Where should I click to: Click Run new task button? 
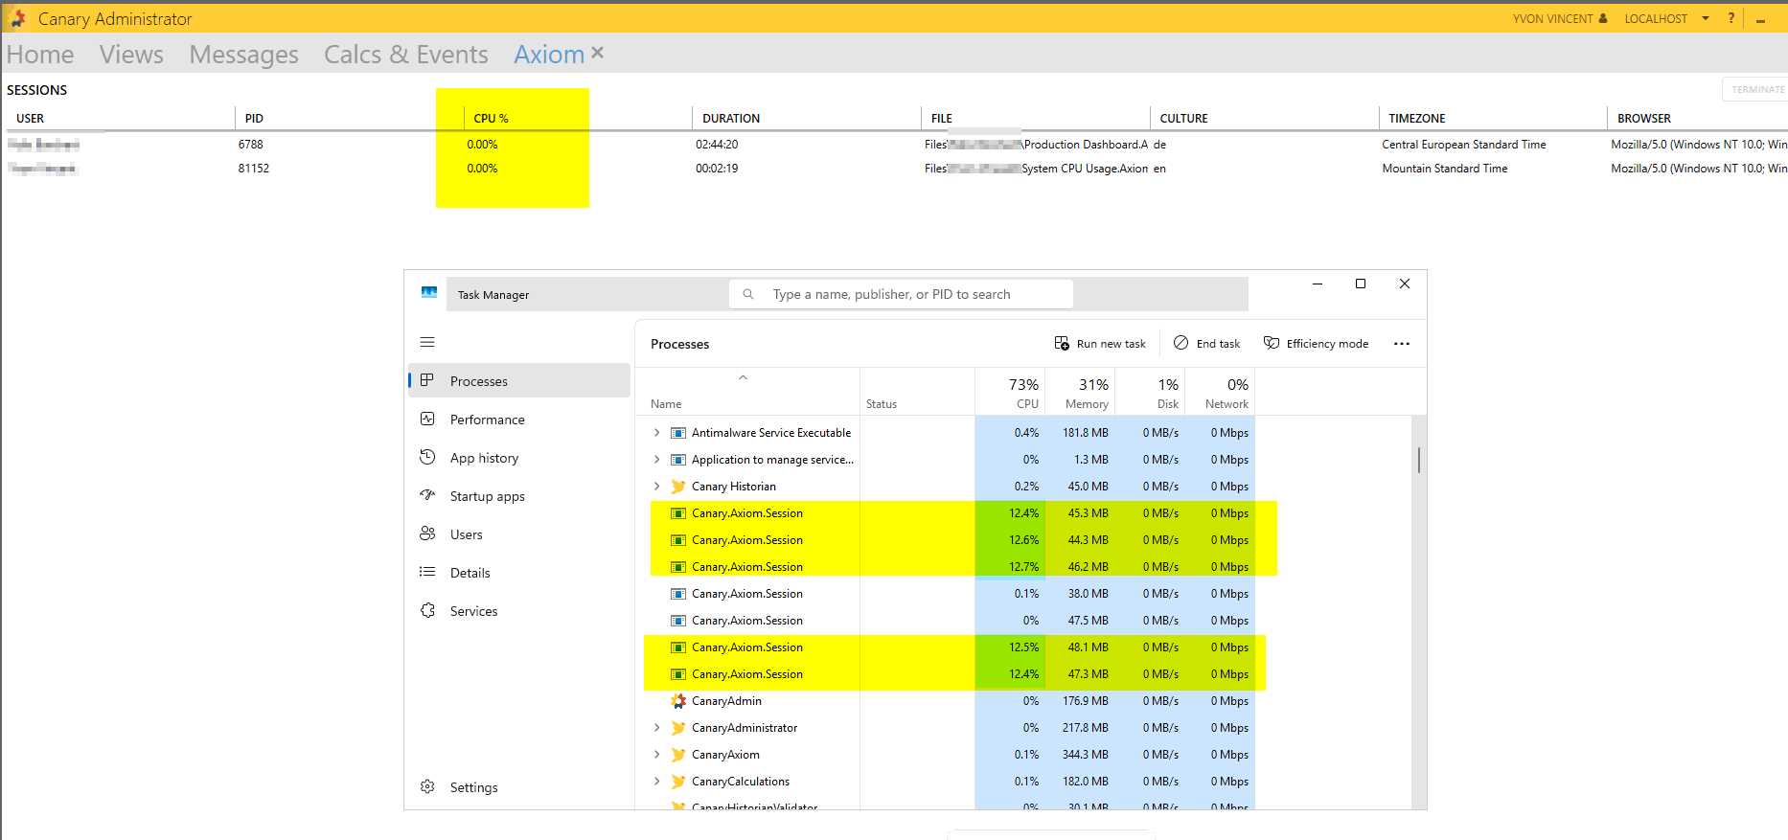tap(1100, 344)
